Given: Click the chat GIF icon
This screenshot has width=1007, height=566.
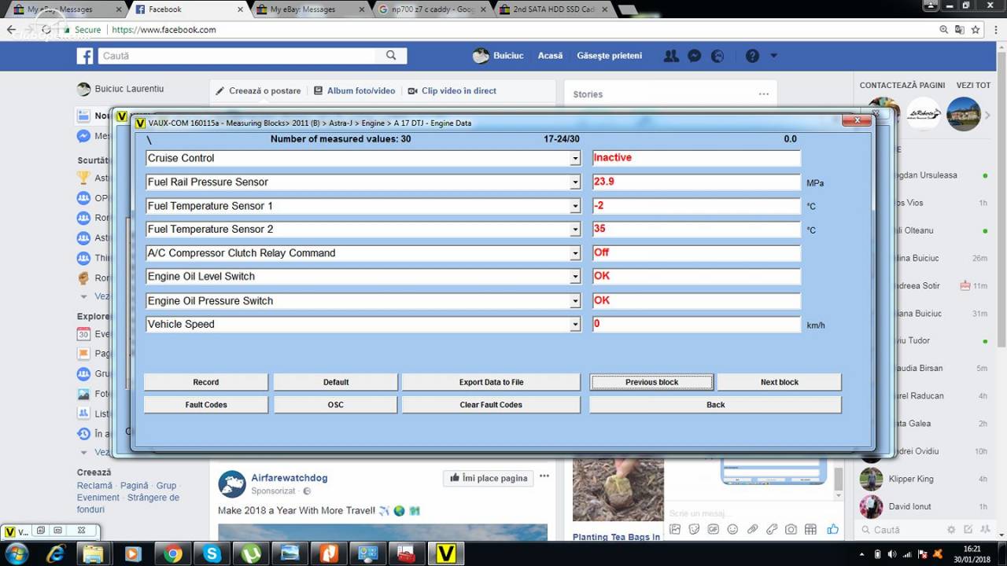Looking at the screenshot, I should [x=713, y=530].
